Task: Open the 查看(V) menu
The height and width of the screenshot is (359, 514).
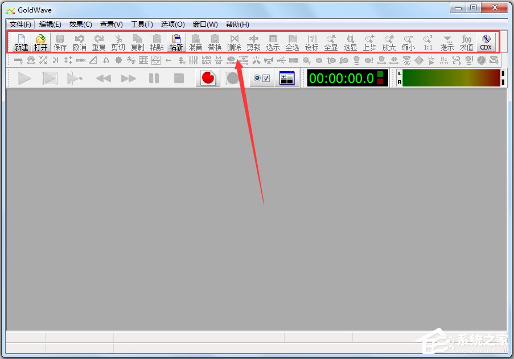Action: click(x=111, y=24)
